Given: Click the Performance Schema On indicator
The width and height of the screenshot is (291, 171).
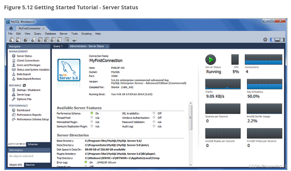Looking at the screenshot, I should pos(92,113).
